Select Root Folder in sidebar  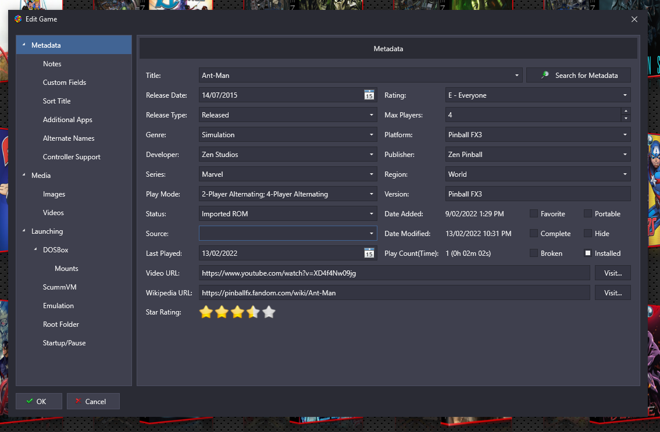[x=61, y=324]
